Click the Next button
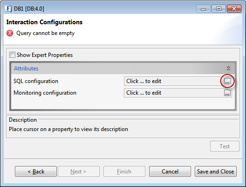 pyautogui.click(x=79, y=172)
